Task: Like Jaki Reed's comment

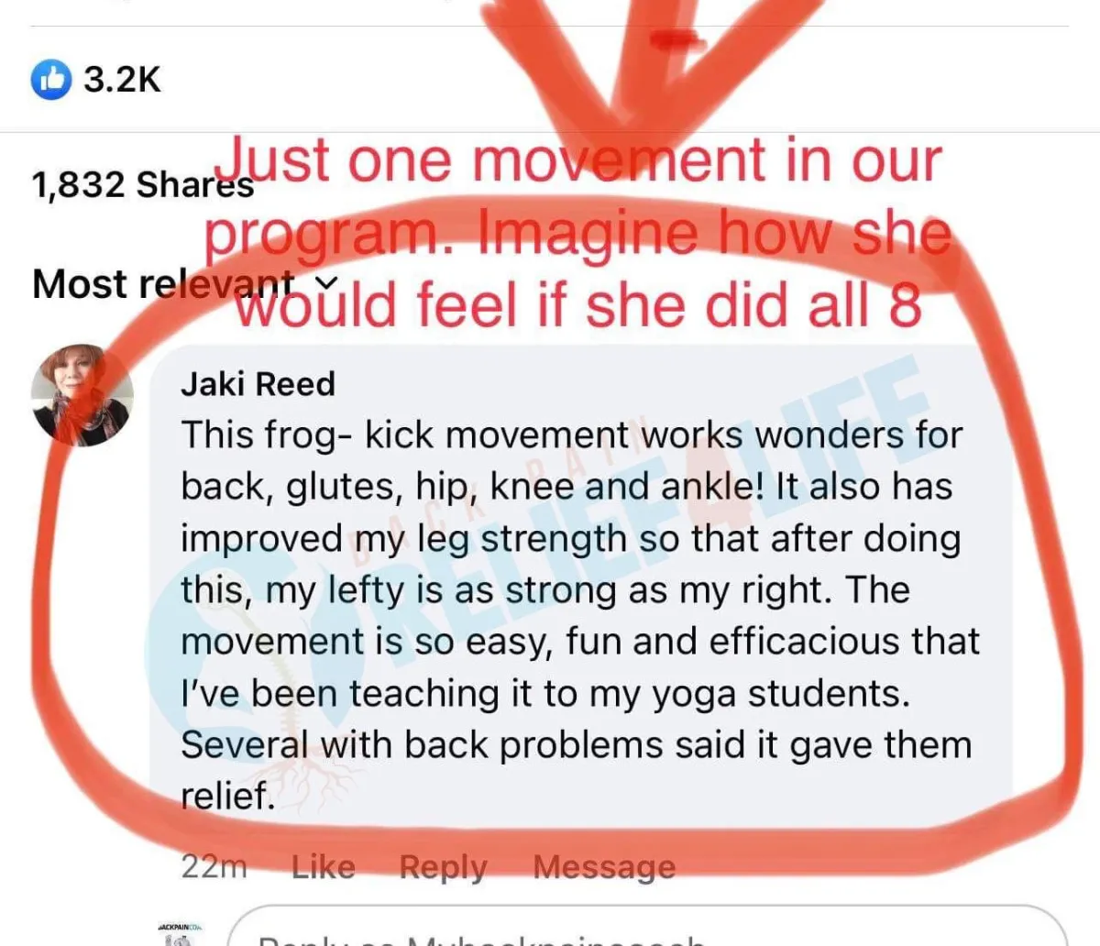Action: [323, 866]
